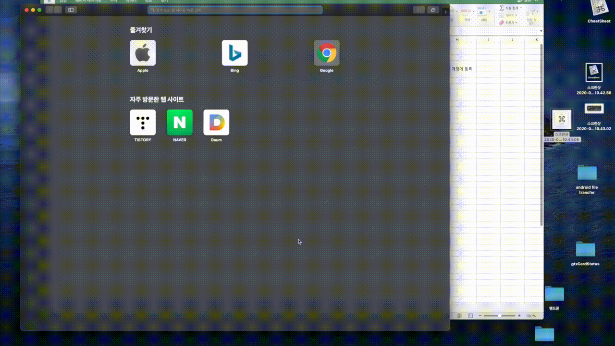Open the Bing favorite in Safari
The width and height of the screenshot is (615, 346).
coord(234,52)
